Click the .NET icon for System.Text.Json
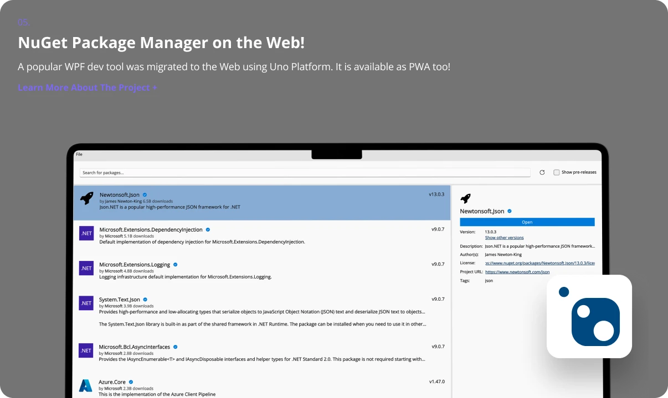 86,303
